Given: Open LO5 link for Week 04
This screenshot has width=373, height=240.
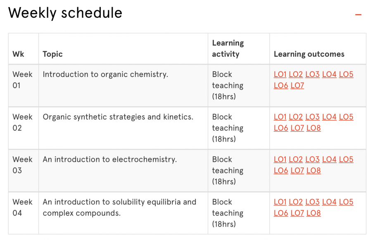Looking at the screenshot, I should pyautogui.click(x=346, y=202).
